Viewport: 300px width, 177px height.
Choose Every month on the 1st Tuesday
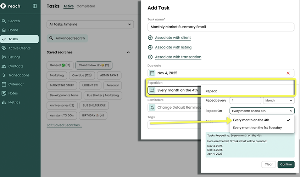point(257,127)
